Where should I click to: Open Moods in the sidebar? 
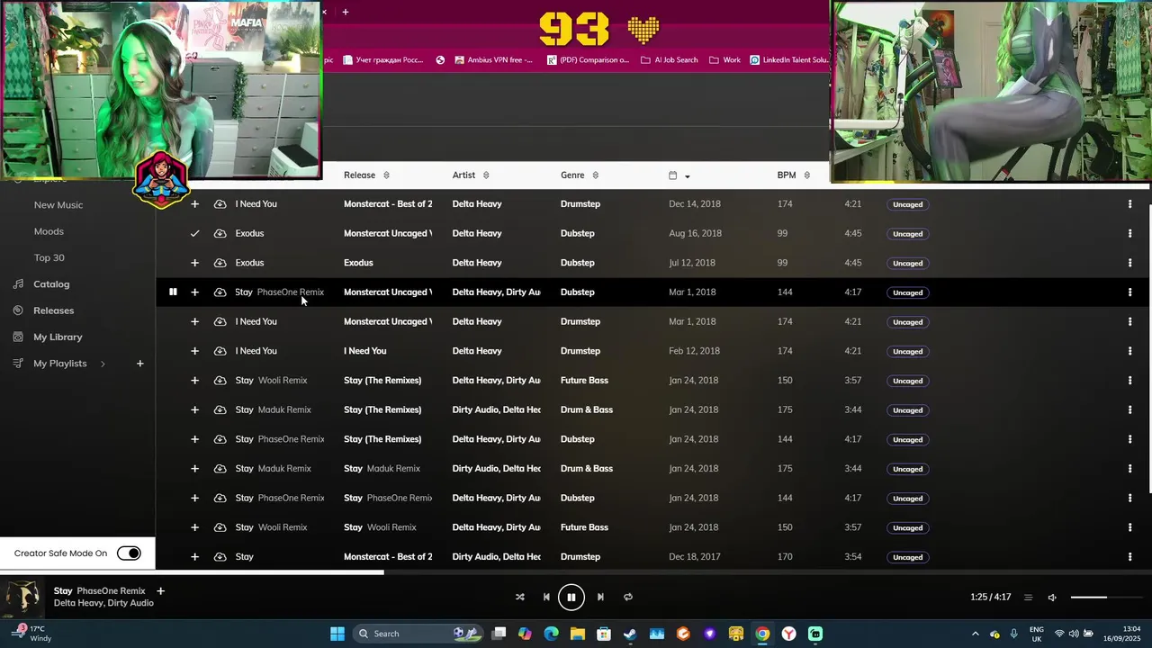tap(49, 231)
